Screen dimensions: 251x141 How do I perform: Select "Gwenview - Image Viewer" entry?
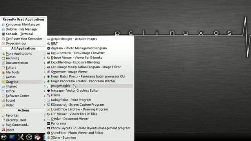90,72
